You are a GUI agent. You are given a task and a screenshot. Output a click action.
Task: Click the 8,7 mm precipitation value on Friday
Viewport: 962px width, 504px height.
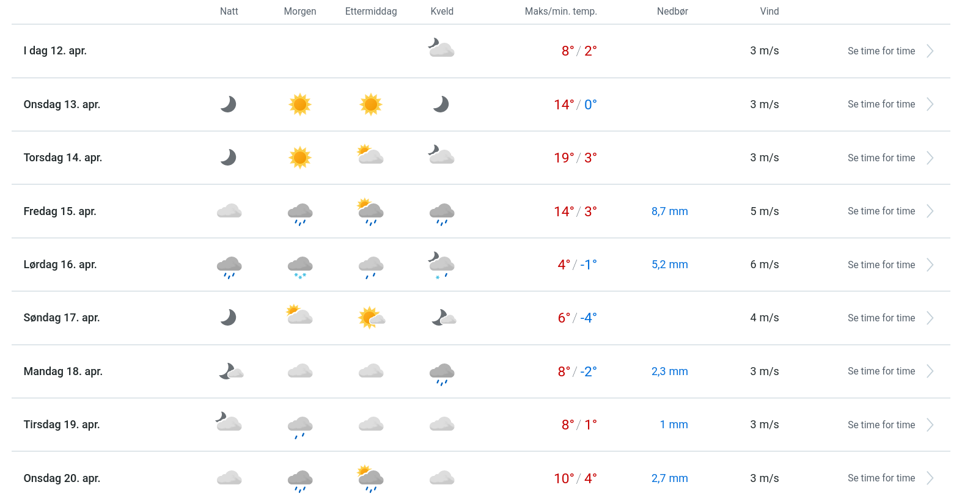pos(669,211)
